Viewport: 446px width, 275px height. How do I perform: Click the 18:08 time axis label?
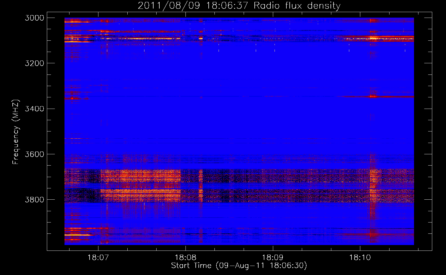click(x=186, y=258)
